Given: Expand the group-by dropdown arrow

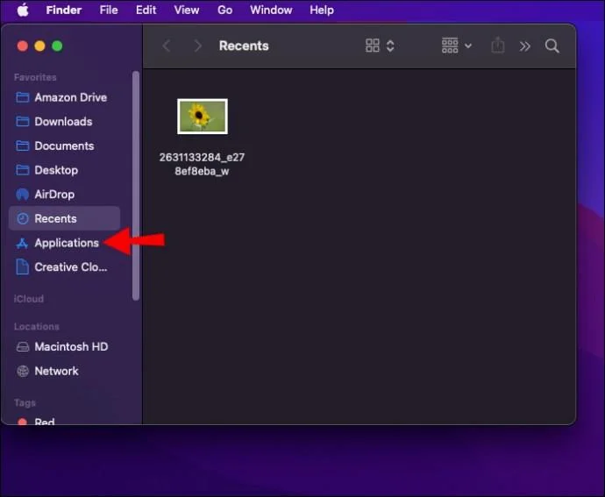Looking at the screenshot, I should [468, 46].
